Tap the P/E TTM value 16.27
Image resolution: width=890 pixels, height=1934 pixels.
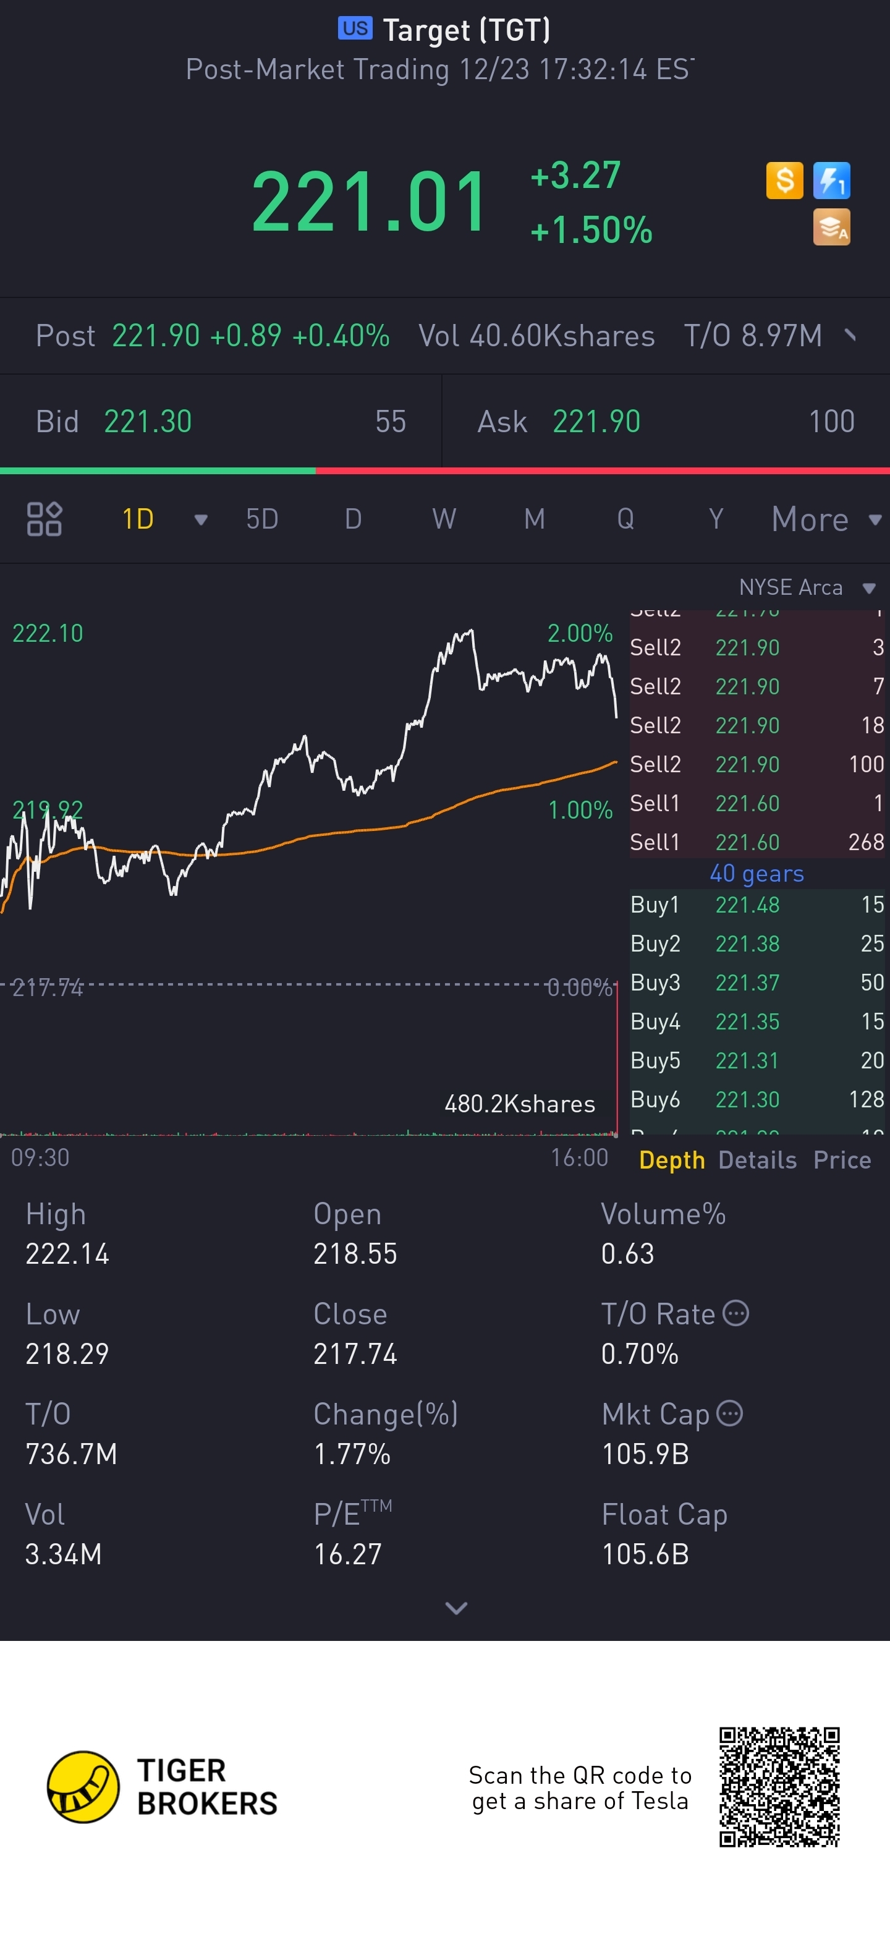347,1554
